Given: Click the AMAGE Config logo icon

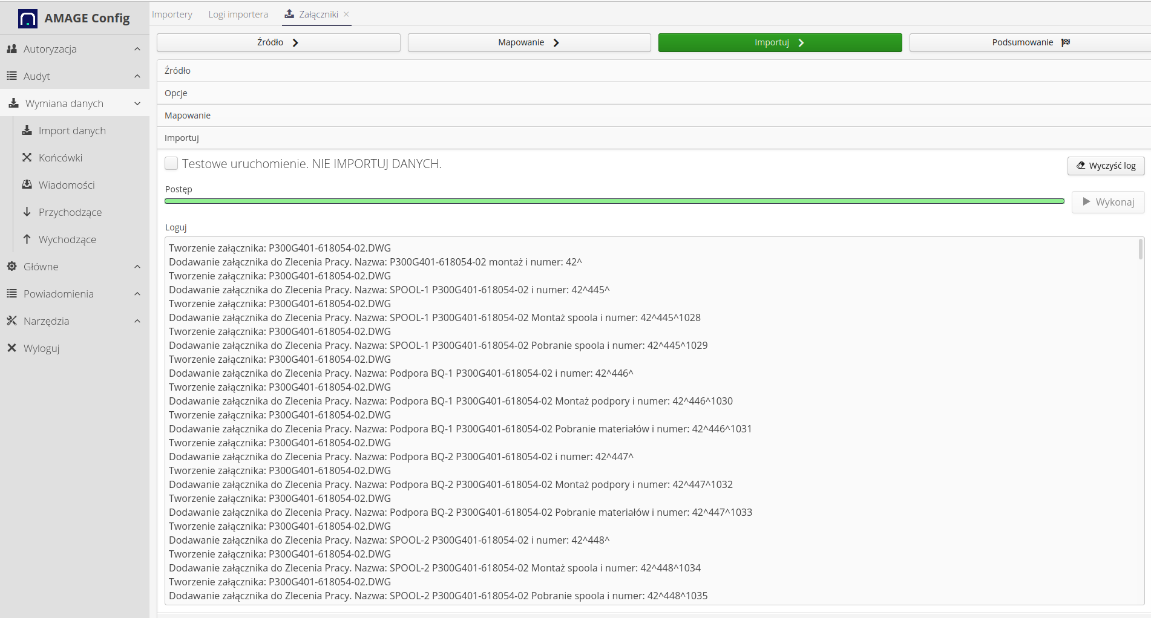Looking at the screenshot, I should [28, 19].
